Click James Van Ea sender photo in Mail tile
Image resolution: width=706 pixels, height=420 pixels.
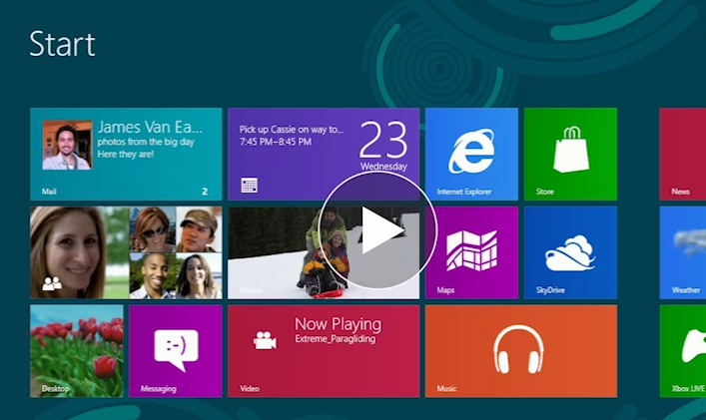tap(67, 145)
